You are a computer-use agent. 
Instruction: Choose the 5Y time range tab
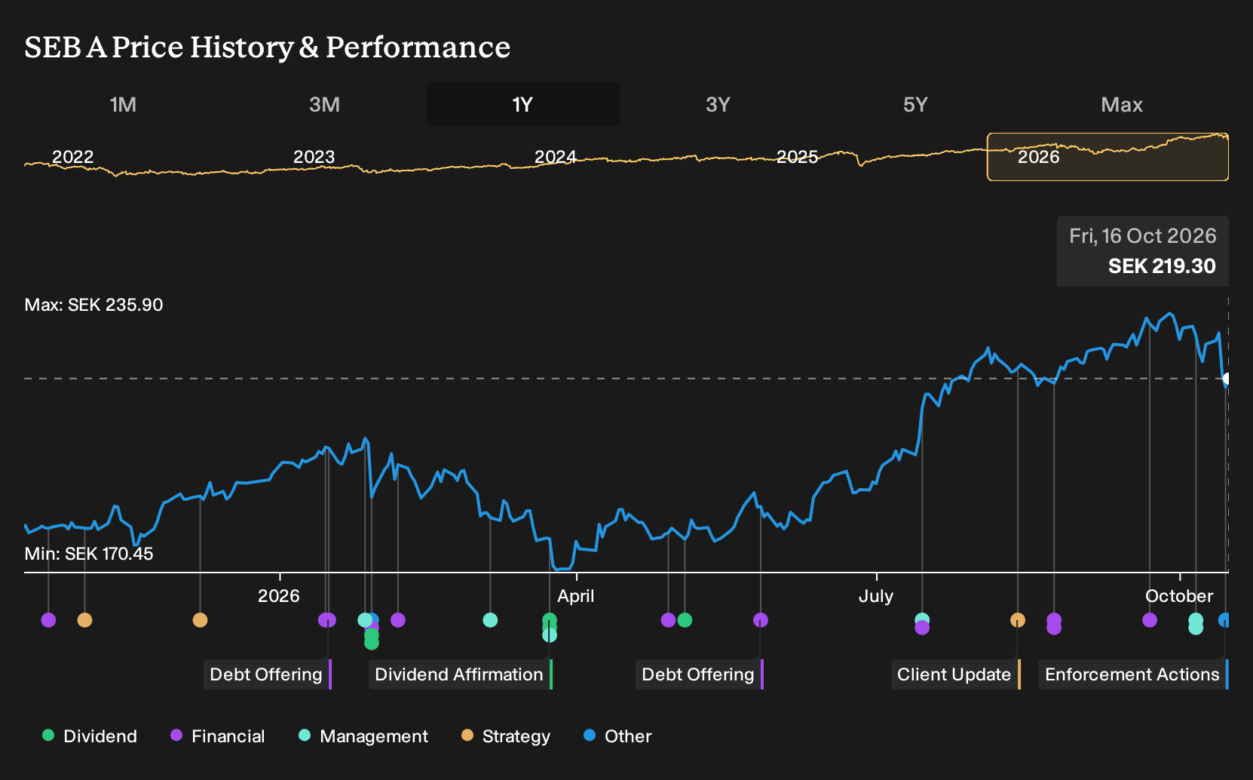pos(915,104)
